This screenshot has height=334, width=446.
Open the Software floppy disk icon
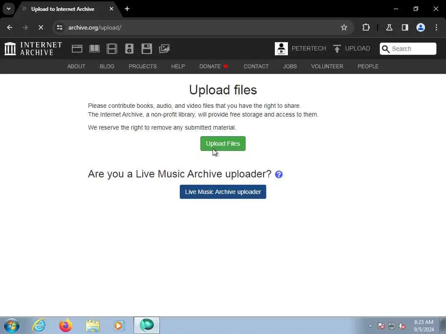click(x=147, y=49)
